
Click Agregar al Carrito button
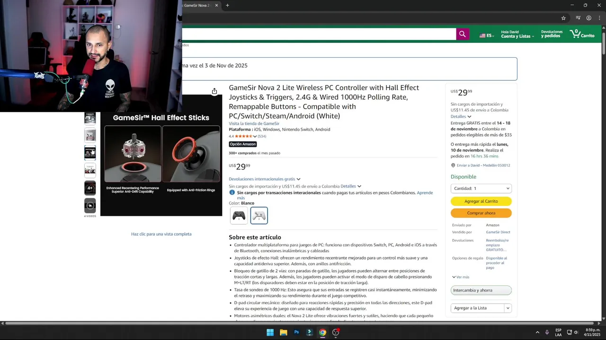[x=481, y=201]
